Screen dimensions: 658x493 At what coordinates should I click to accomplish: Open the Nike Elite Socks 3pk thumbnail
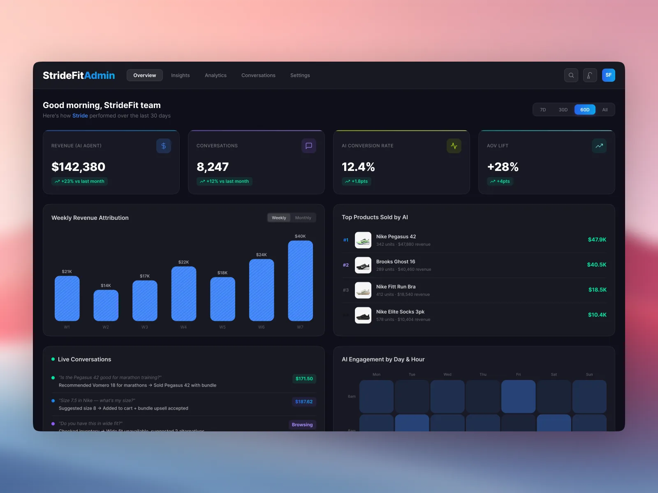click(363, 316)
